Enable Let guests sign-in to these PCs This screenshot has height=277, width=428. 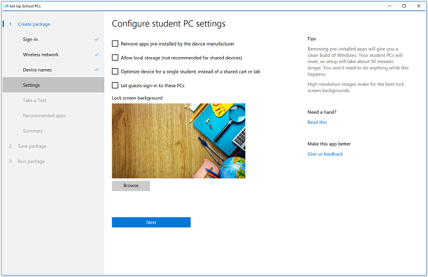click(x=115, y=85)
